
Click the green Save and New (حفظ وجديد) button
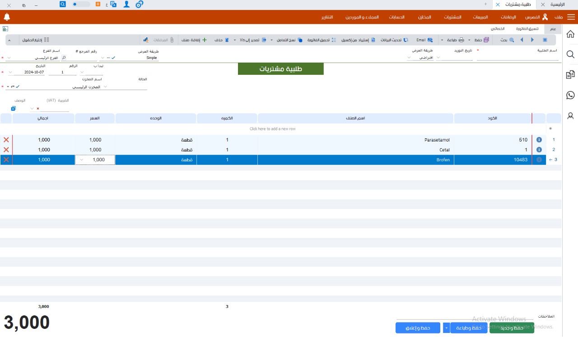pos(512,328)
